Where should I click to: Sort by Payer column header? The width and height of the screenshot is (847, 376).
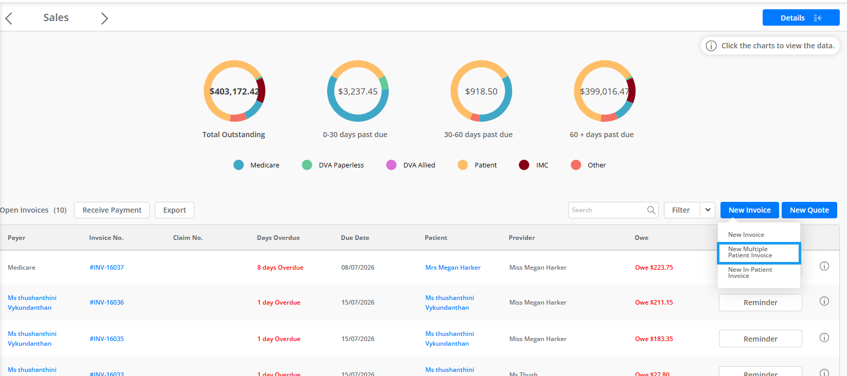coord(16,238)
